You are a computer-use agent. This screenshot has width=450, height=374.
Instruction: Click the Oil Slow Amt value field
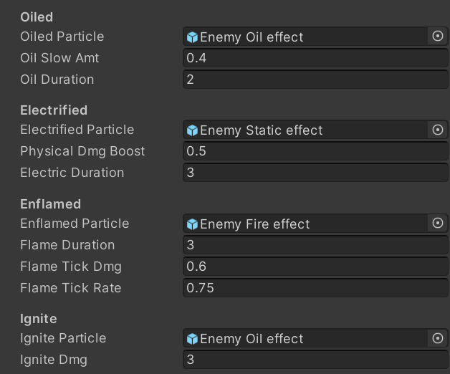pos(315,58)
